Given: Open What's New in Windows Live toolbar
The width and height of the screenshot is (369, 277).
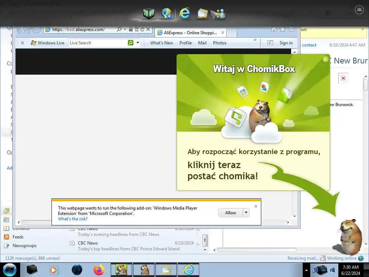Looking at the screenshot, I should (x=162, y=43).
